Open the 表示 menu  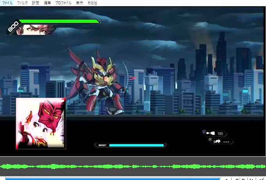(79, 3)
